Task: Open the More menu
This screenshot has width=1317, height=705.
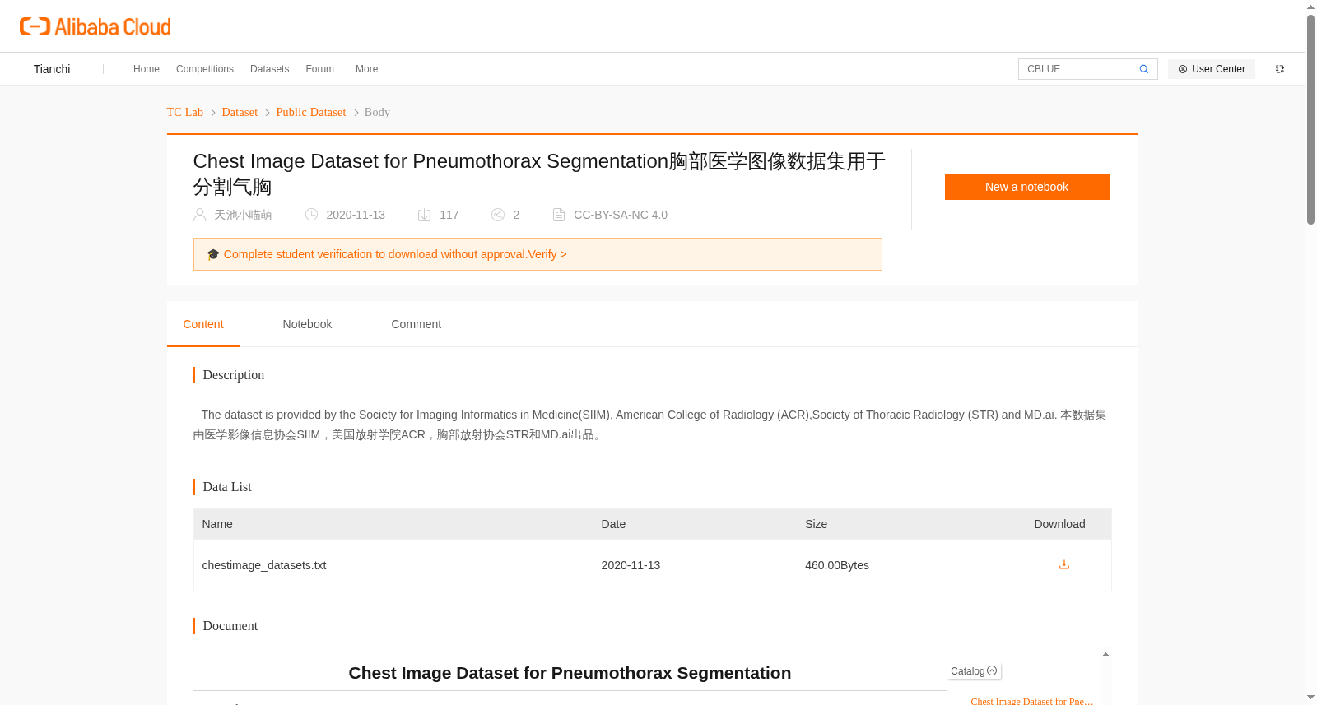Action: (367, 69)
